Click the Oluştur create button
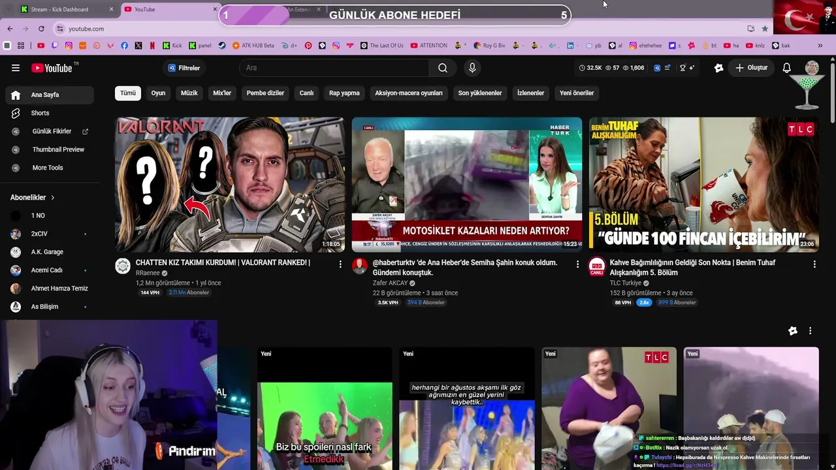This screenshot has width=836, height=470. click(x=751, y=68)
